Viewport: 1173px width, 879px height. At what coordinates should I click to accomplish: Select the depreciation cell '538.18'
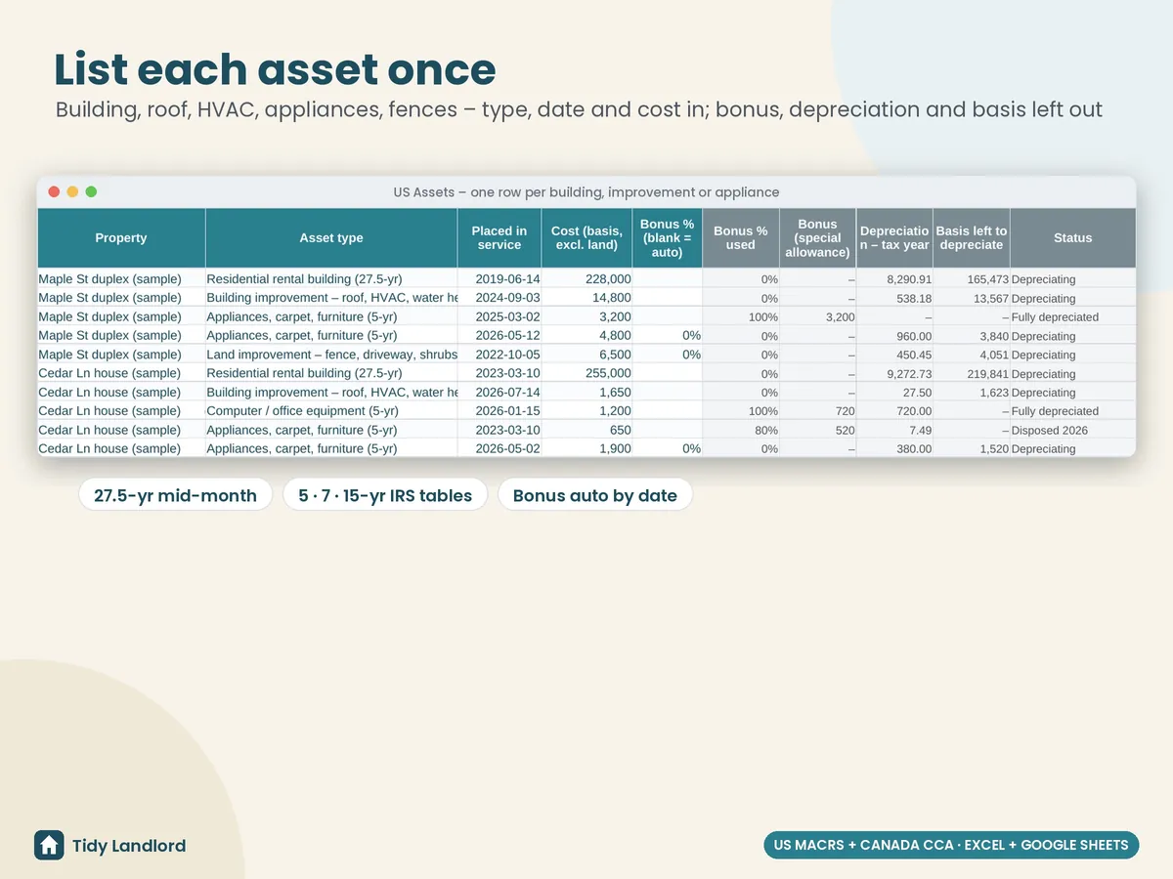(x=894, y=298)
